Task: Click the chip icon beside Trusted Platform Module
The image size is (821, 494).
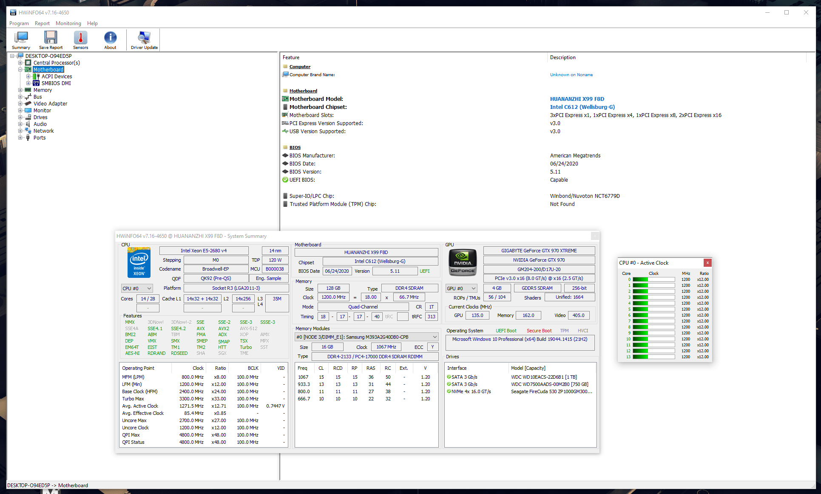Action: click(285, 204)
